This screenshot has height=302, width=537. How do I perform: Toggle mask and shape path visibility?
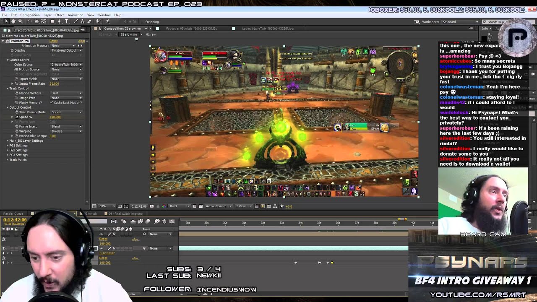pyautogui.click(x=126, y=206)
